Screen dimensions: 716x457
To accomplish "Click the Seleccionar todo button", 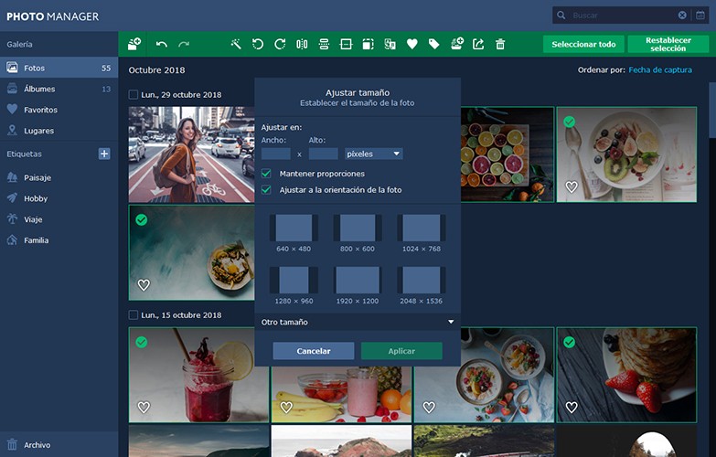I will pos(583,44).
